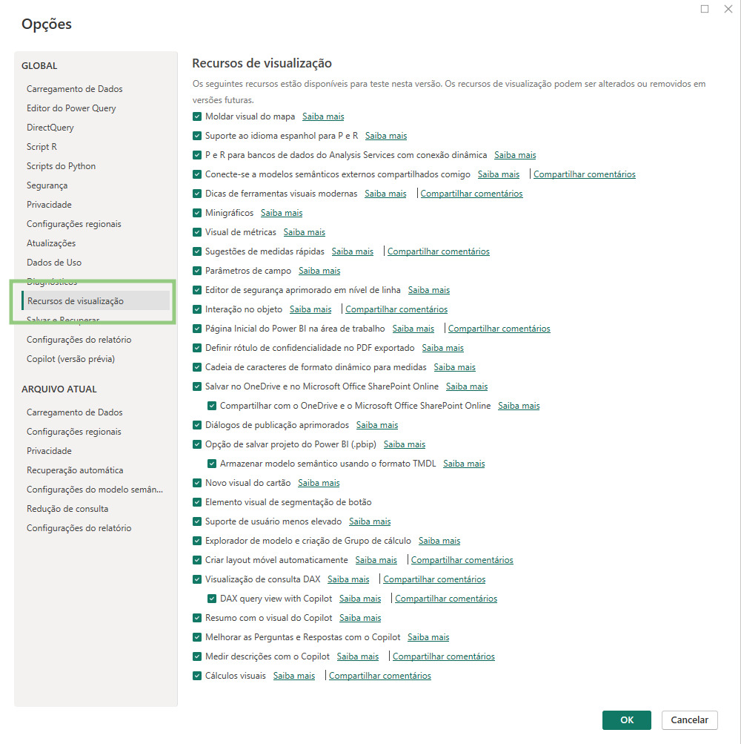Disable the DAX query view with Copilot checkbox

point(212,599)
